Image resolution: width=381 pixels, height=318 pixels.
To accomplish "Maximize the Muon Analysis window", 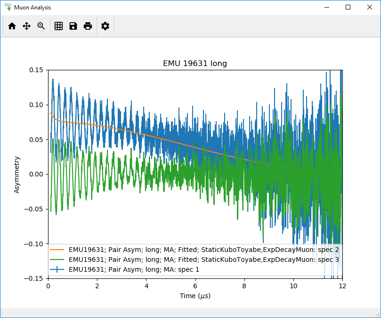I will tap(348, 7).
